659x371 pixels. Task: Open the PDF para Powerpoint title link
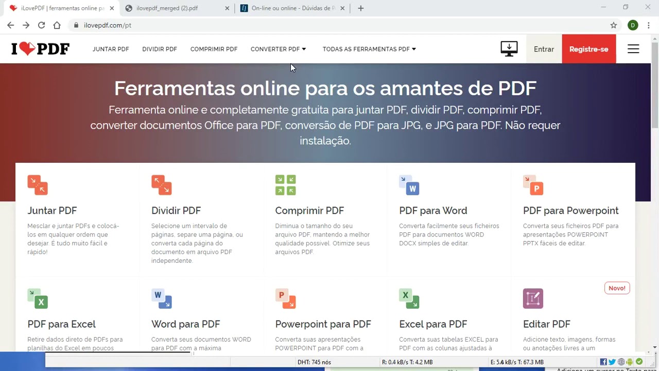570,210
